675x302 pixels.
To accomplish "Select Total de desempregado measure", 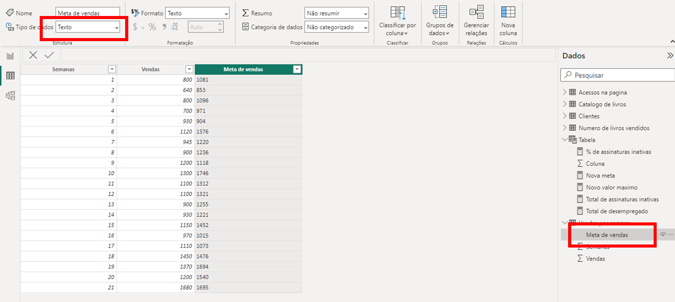I will pyautogui.click(x=617, y=211).
